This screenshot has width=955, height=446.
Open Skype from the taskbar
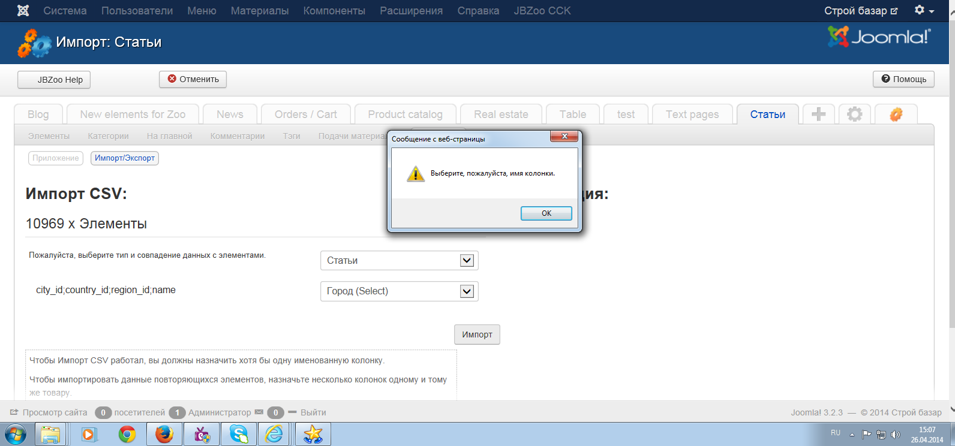(239, 434)
